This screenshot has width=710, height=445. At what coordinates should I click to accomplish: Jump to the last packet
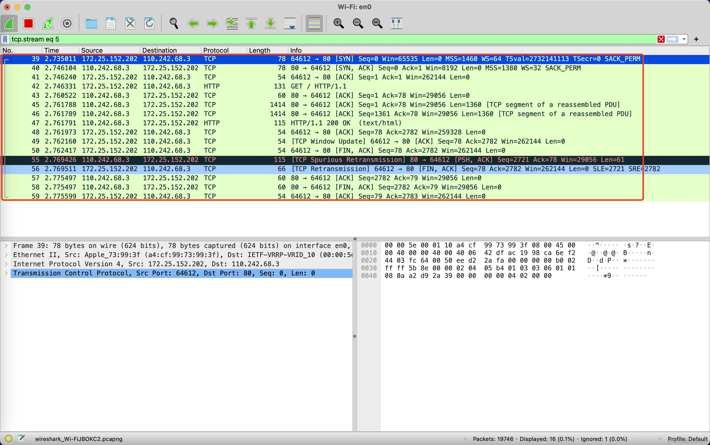[270, 23]
